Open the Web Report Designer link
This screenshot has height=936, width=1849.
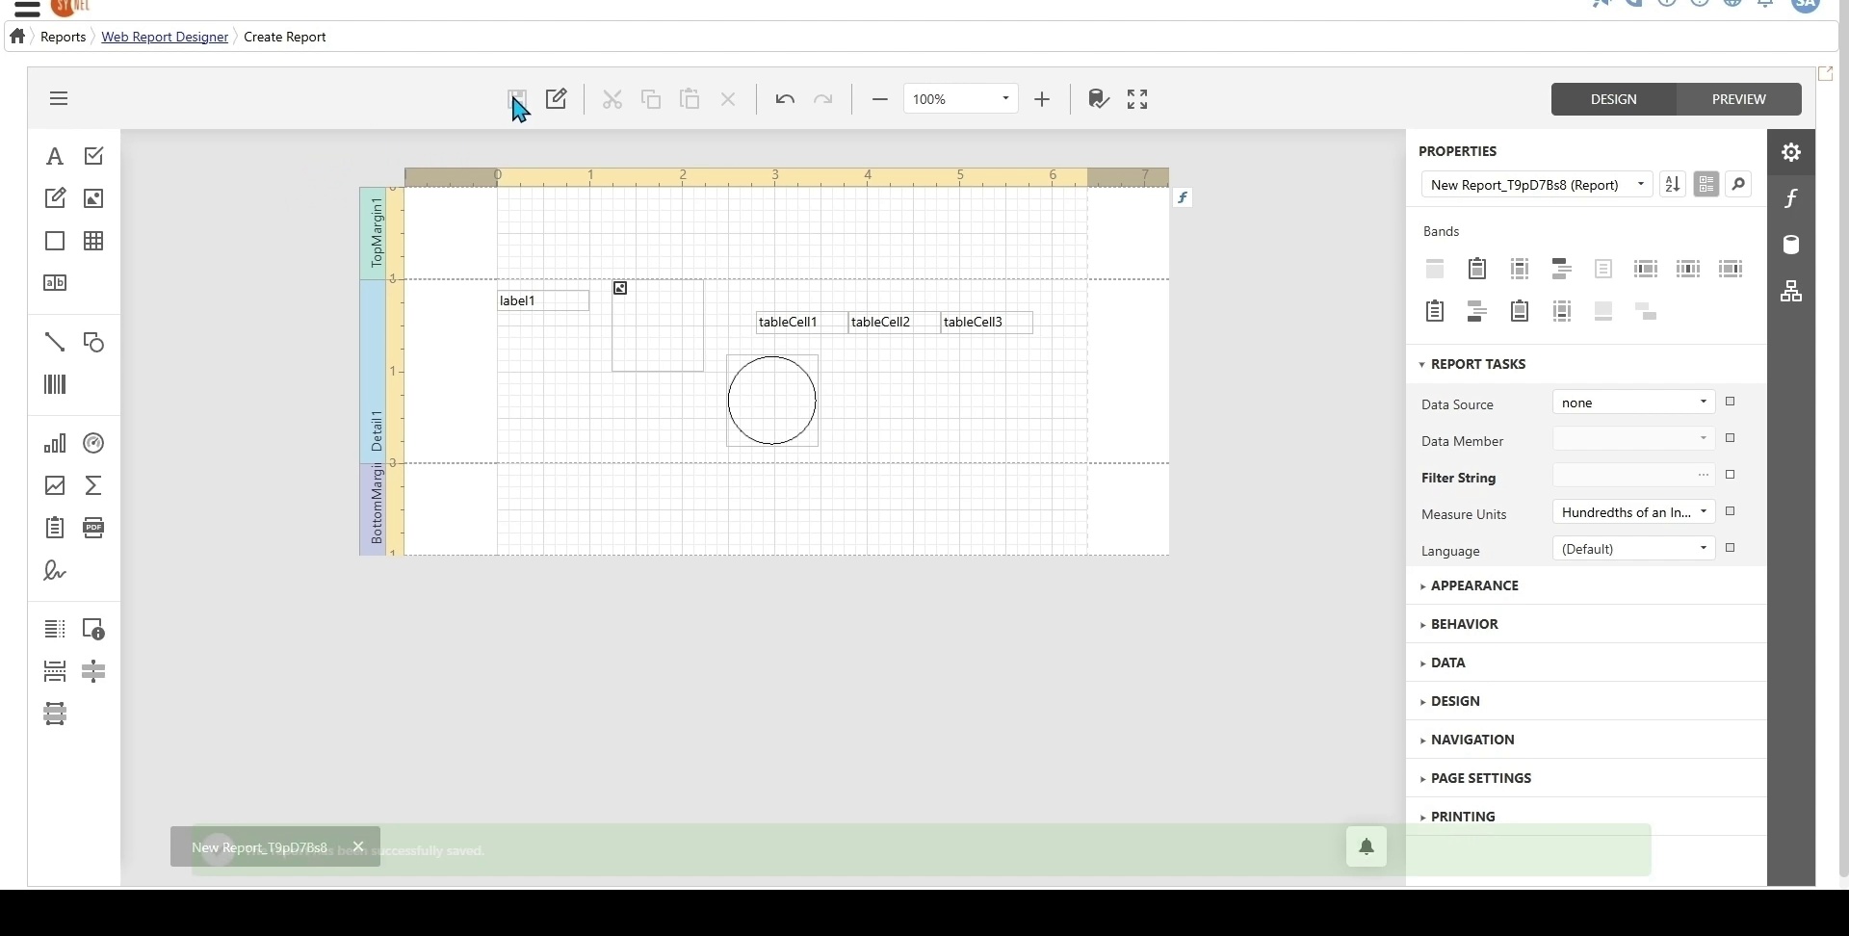(x=165, y=37)
